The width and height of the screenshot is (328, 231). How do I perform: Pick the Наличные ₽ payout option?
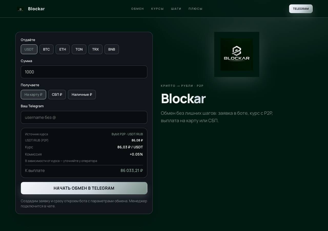[82, 94]
